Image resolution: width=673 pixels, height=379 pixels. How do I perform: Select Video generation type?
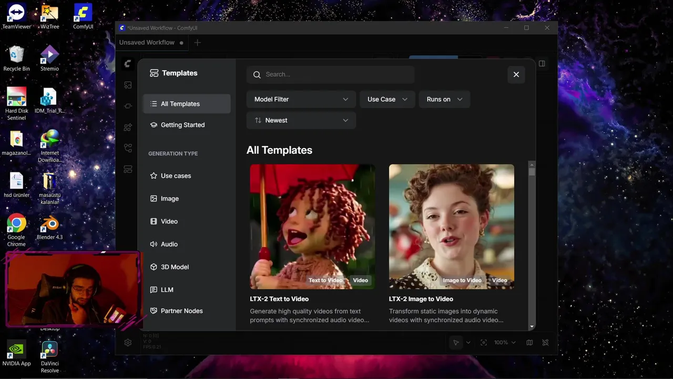187,221
